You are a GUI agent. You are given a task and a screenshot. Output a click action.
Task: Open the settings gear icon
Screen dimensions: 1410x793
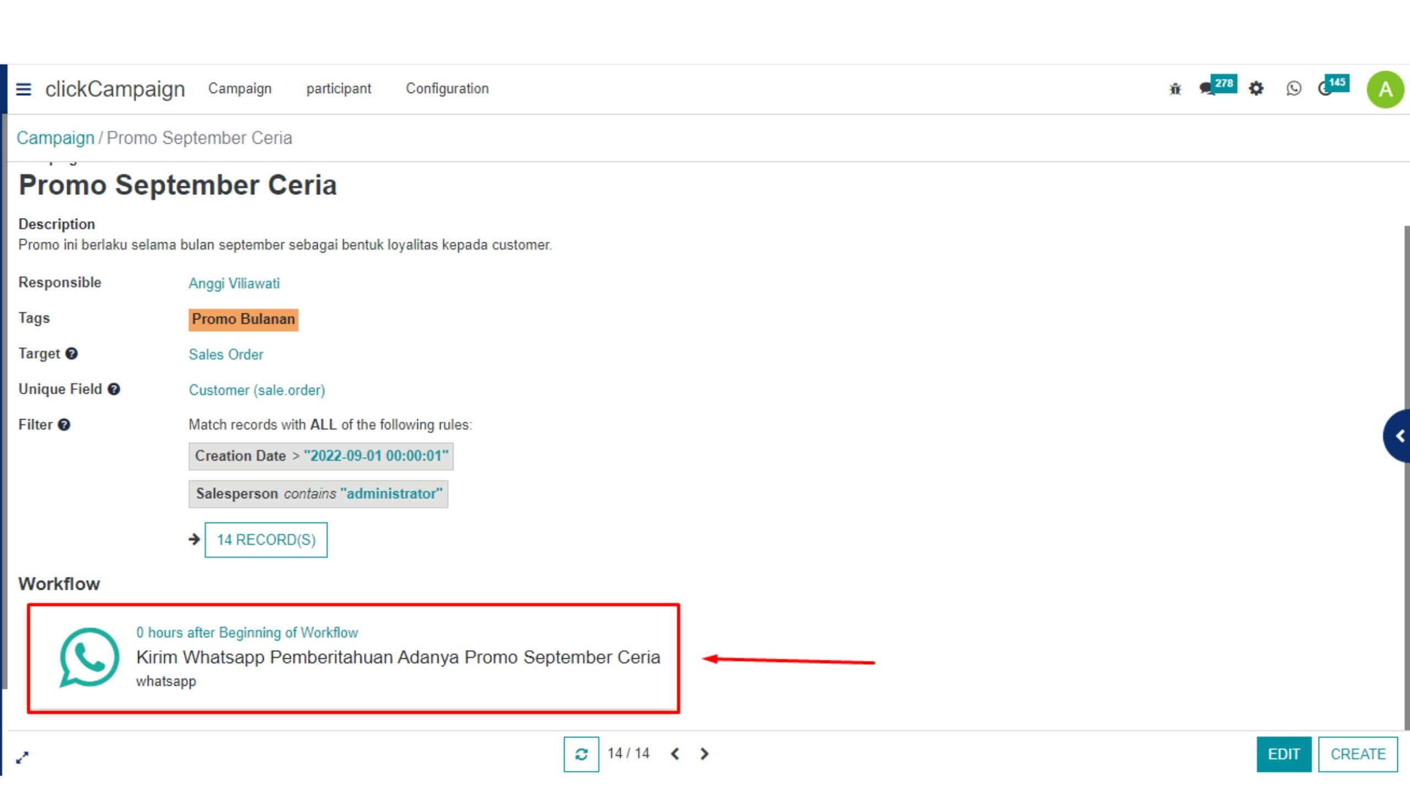pyautogui.click(x=1256, y=88)
